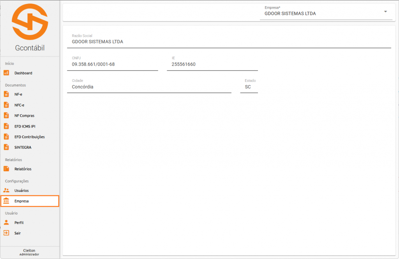The width and height of the screenshot is (399, 259).
Task: Click the SINTEGRA document icon
Action: click(x=6, y=147)
